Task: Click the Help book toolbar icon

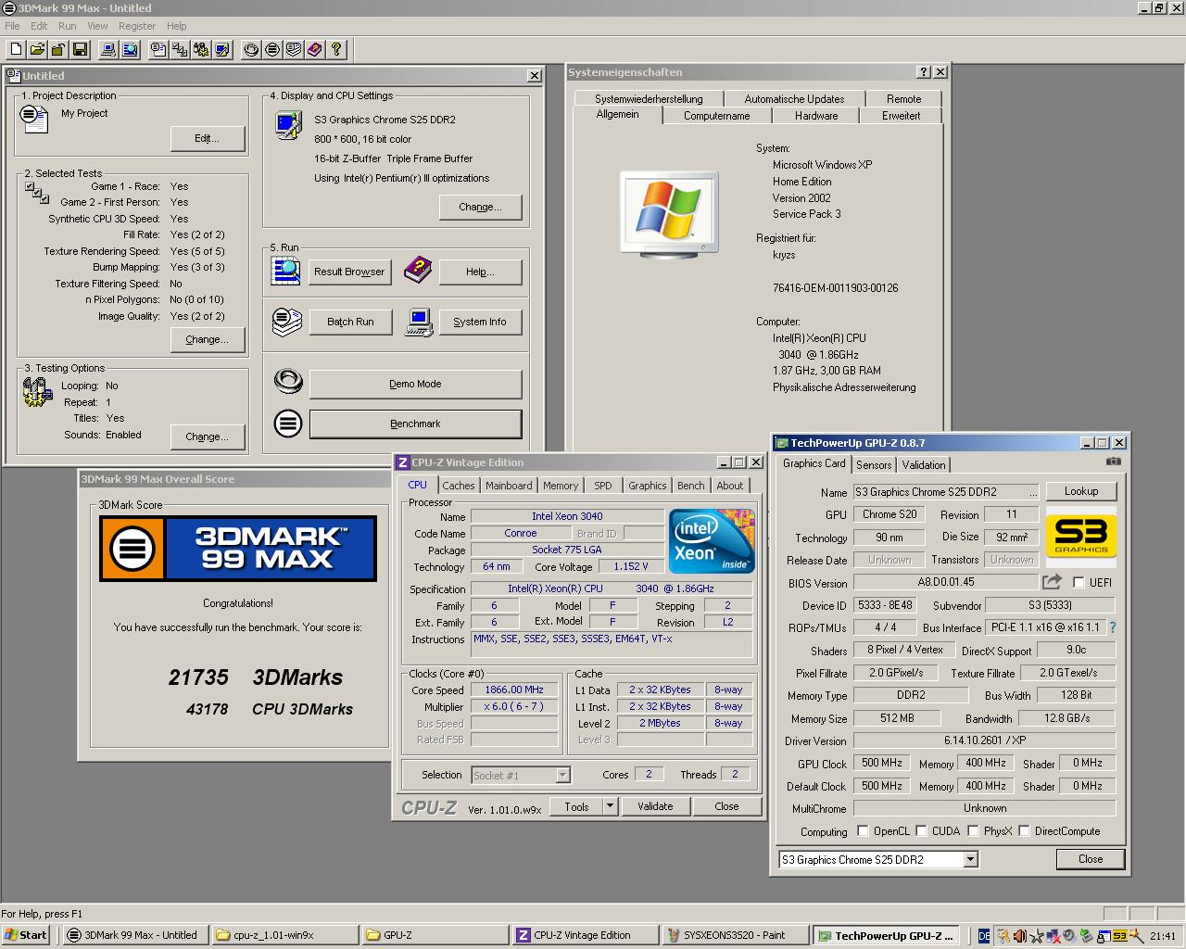Action: point(315,49)
